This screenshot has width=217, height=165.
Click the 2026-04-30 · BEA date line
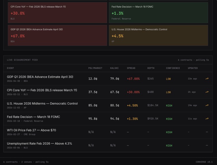[17, 81]
